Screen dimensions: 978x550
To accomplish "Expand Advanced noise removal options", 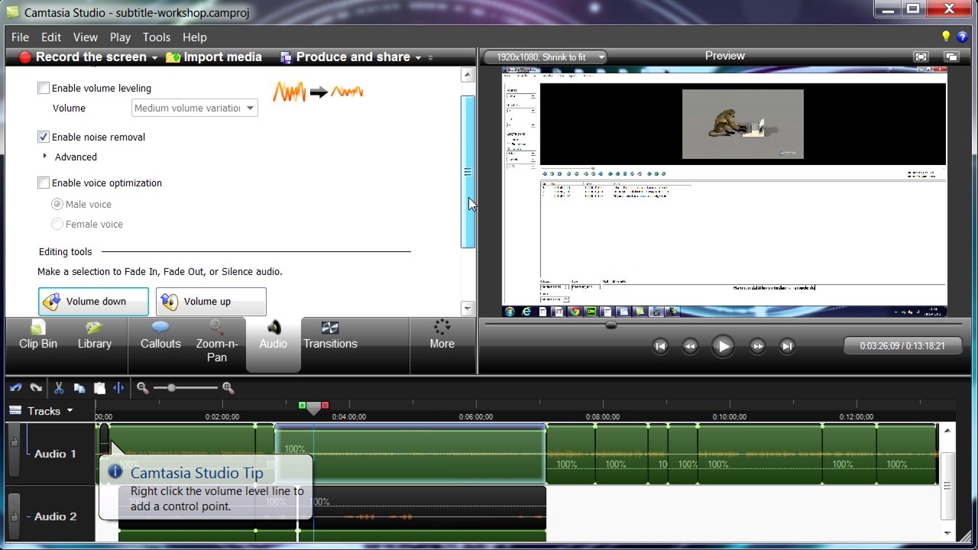I will tap(45, 157).
